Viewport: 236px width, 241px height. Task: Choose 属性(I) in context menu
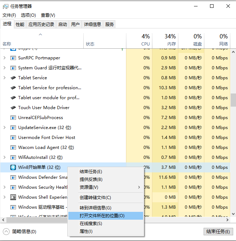pos(106,231)
